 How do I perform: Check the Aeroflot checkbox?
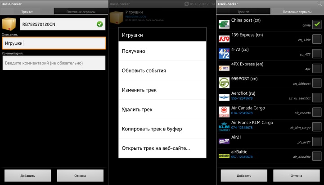tap(317, 97)
